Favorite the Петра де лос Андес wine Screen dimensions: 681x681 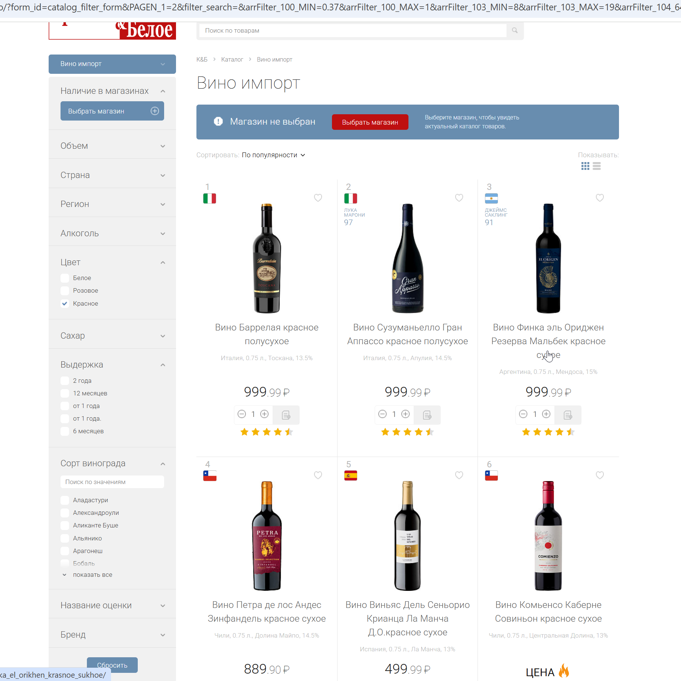pyautogui.click(x=318, y=475)
